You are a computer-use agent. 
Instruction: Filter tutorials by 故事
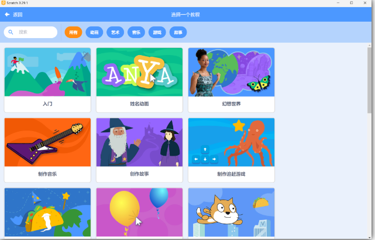(x=178, y=32)
